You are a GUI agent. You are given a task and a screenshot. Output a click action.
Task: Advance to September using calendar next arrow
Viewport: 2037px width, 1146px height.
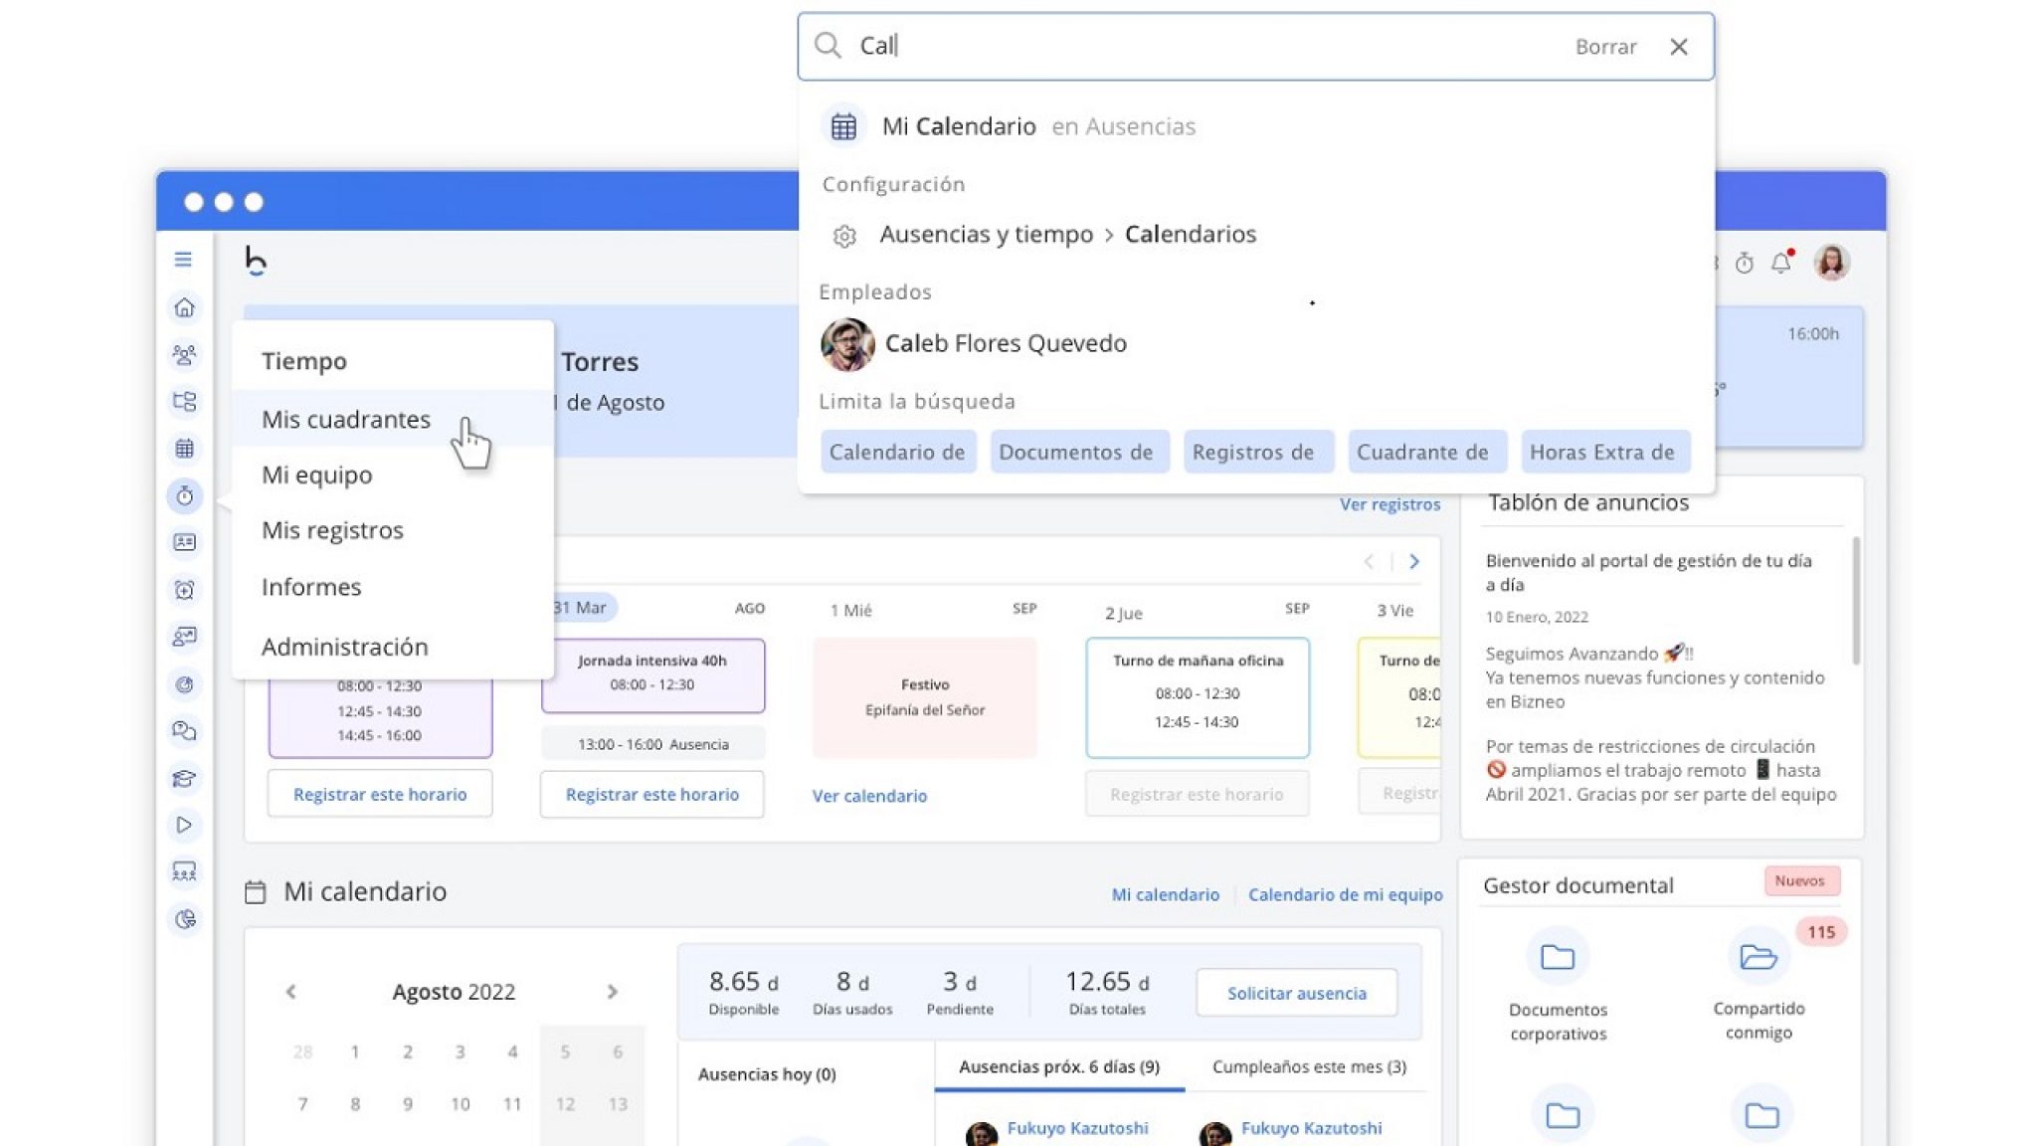tap(613, 992)
